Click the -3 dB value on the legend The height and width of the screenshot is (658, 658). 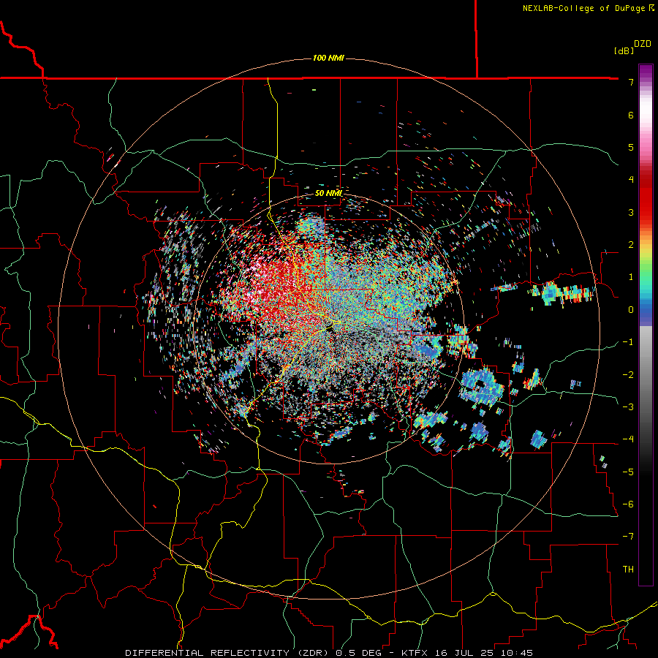coord(628,406)
